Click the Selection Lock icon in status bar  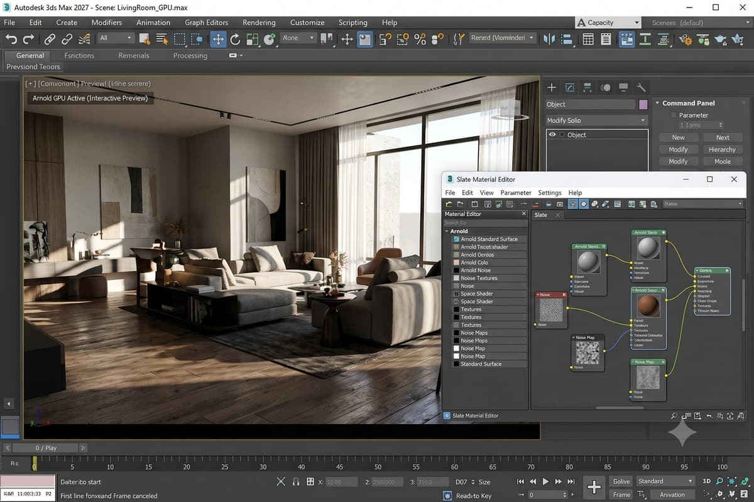(295, 481)
